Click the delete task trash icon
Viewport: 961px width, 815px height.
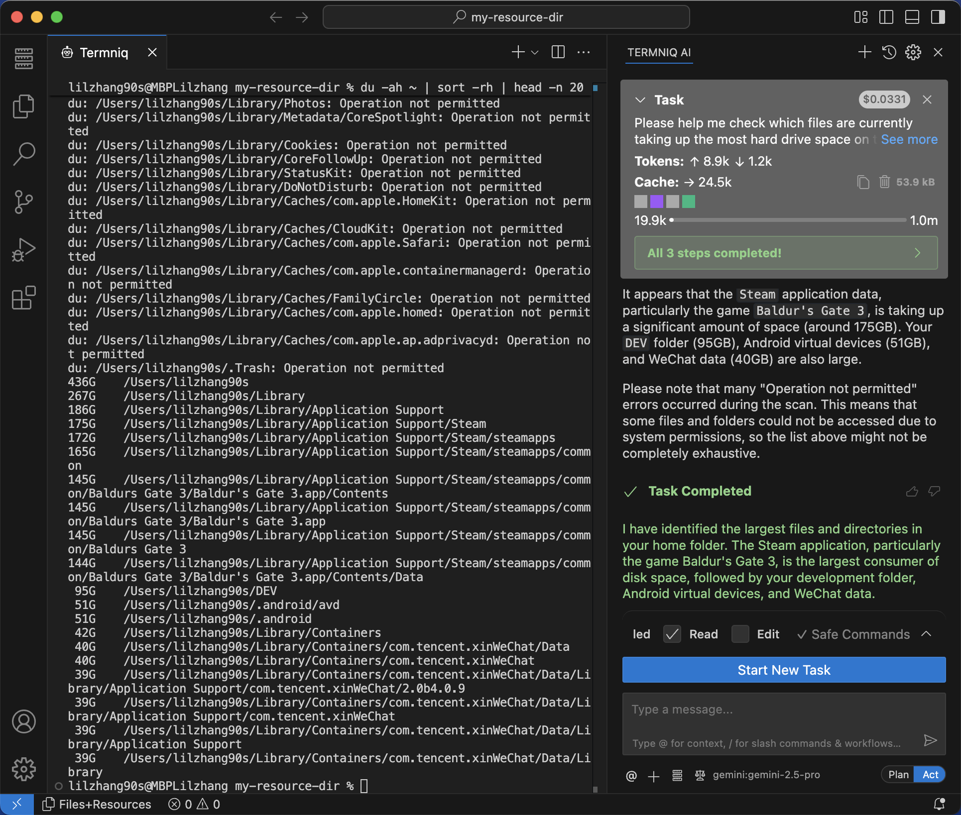(884, 182)
